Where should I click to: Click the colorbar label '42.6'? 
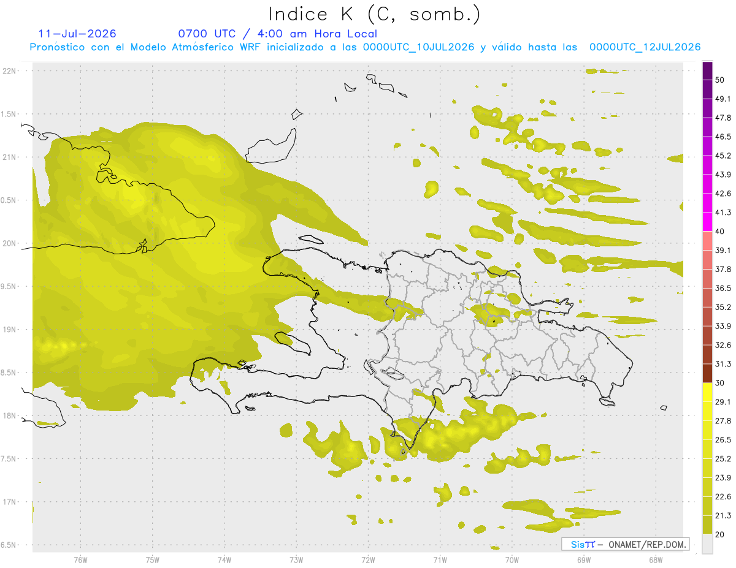(x=723, y=194)
